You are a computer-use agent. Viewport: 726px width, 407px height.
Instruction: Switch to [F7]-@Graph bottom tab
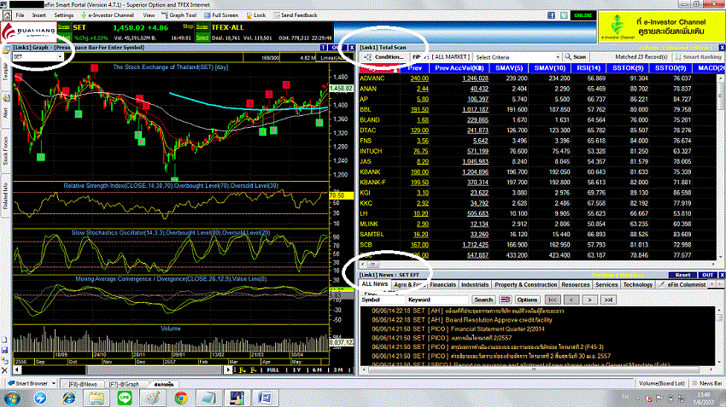pyautogui.click(x=124, y=384)
